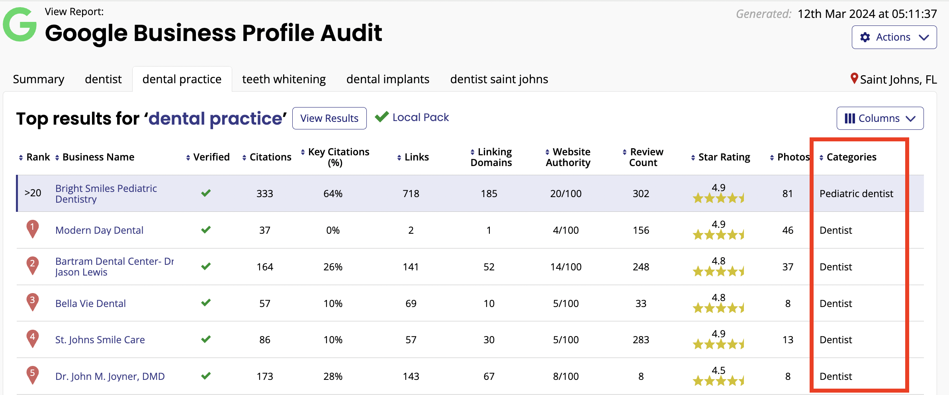Click the Local Pack green checkmark icon
Screen dimensions: 949x395
pyautogui.click(x=382, y=117)
